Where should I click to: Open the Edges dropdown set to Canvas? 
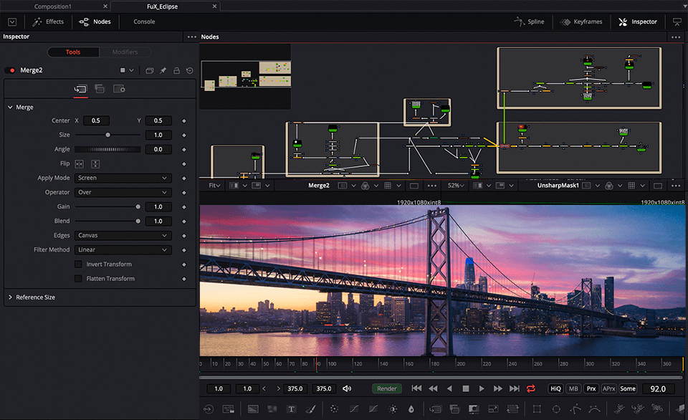(x=122, y=235)
